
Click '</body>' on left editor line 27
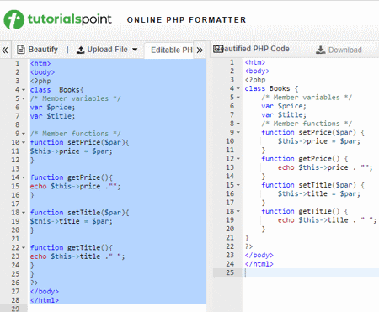[x=45, y=292]
